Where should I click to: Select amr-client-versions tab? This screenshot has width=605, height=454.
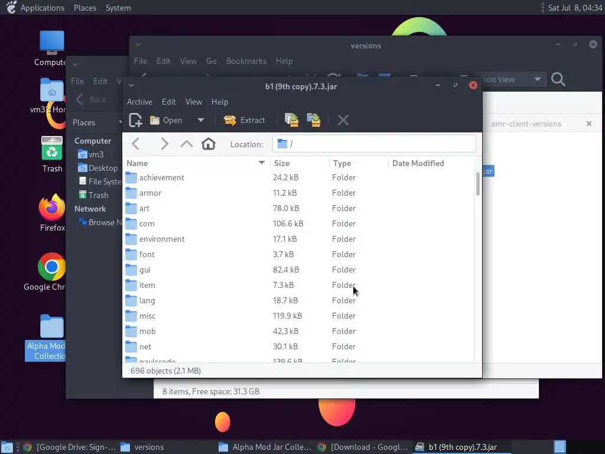coord(526,124)
